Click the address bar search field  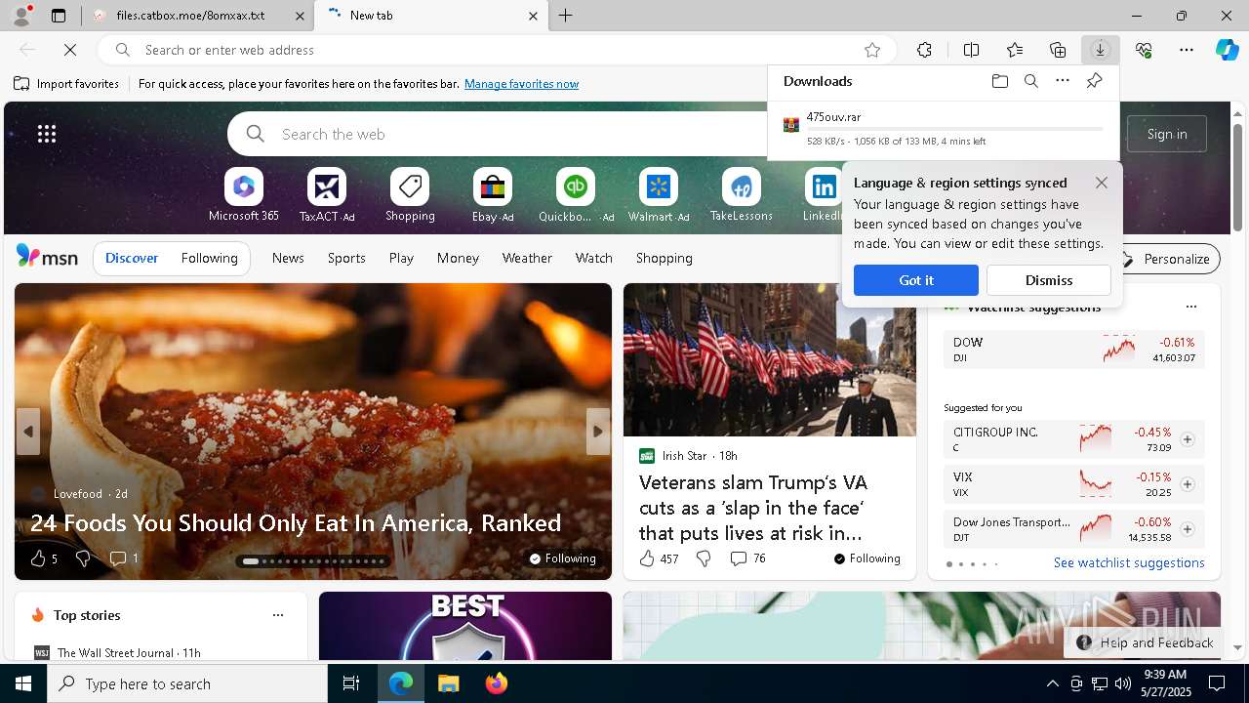[498, 50]
